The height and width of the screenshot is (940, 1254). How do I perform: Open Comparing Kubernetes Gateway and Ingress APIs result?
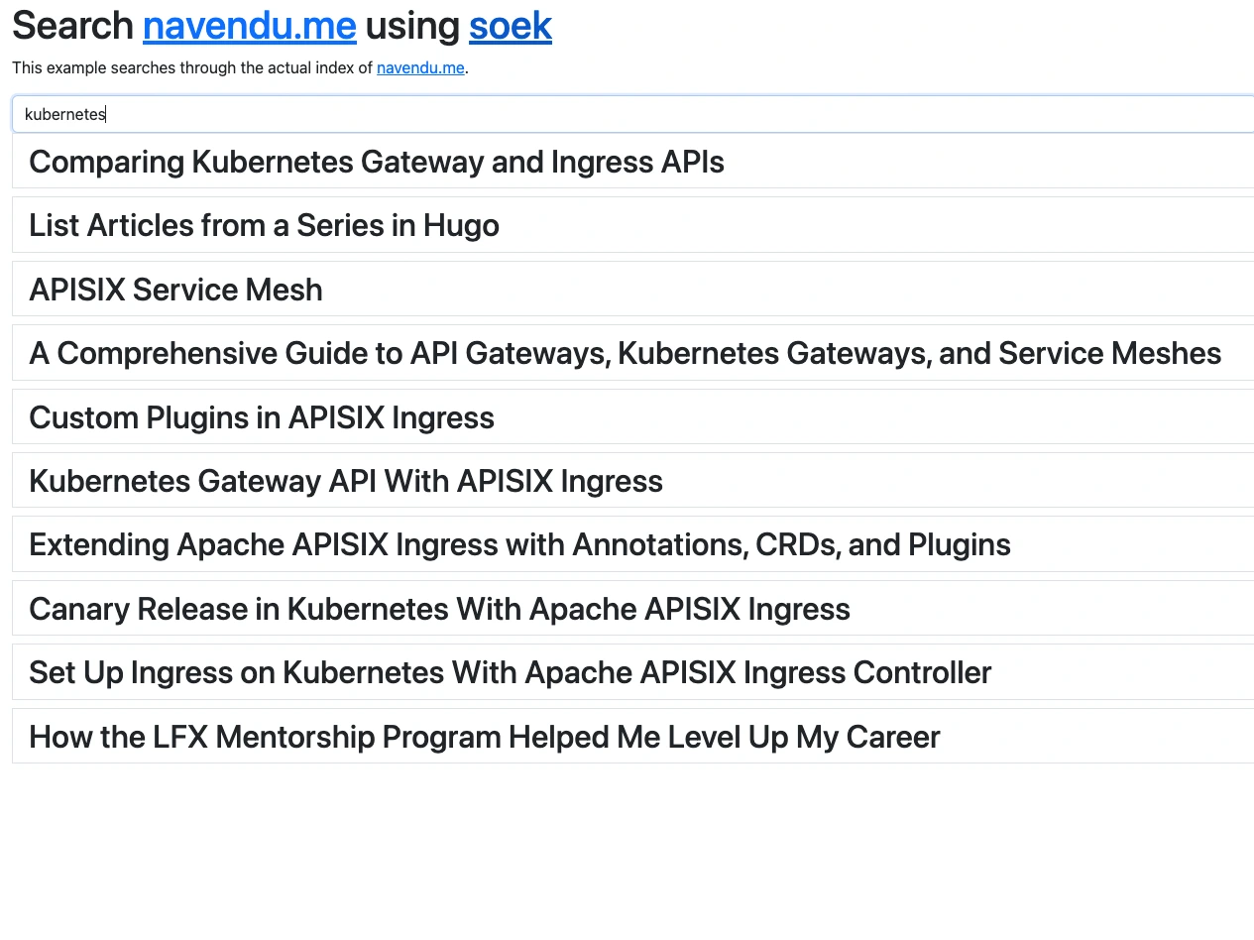632,162
